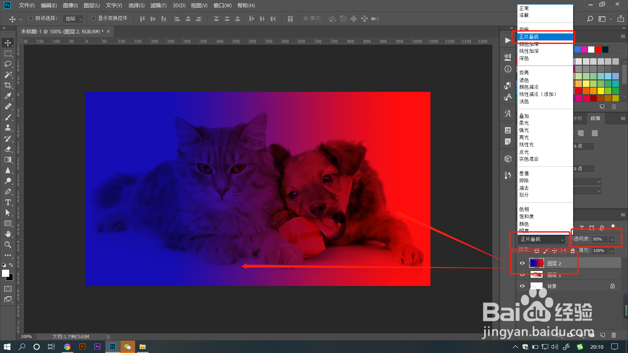The image size is (628, 353).
Task: Open the 图像(I) menu
Action: coord(70,5)
